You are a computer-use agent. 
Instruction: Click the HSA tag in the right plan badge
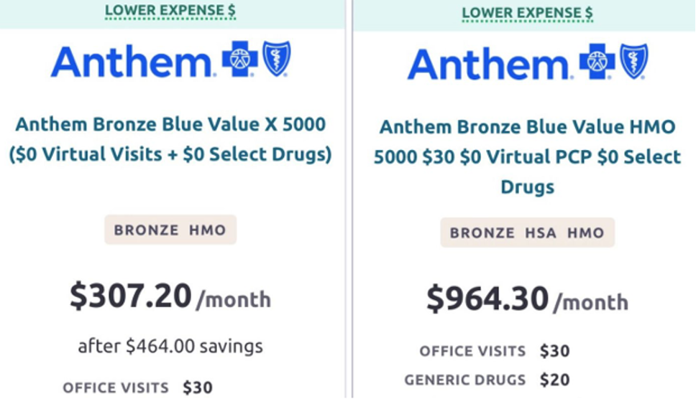tap(541, 233)
